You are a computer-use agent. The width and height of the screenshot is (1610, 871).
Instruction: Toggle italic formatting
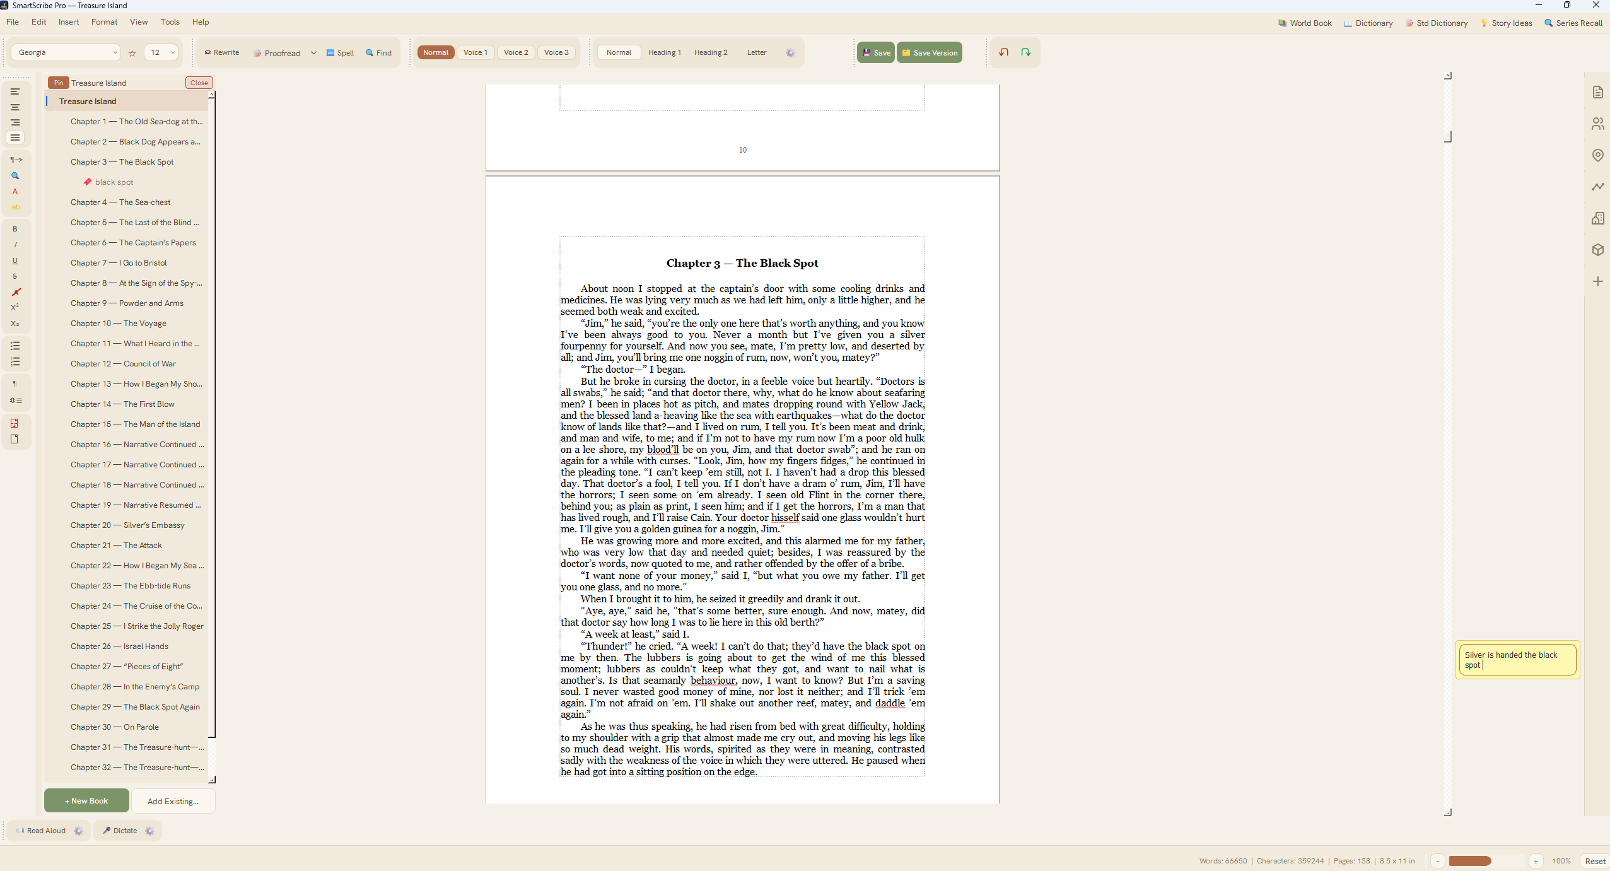pyautogui.click(x=15, y=245)
